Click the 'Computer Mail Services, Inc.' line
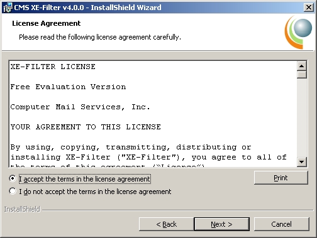Screen dimensions: 317x238 81,107
